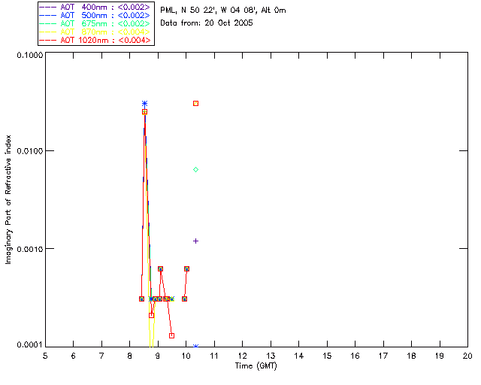Click the AOT 1020nm legend entry
Viewport: 481px width, 385px height.
[x=95, y=40]
